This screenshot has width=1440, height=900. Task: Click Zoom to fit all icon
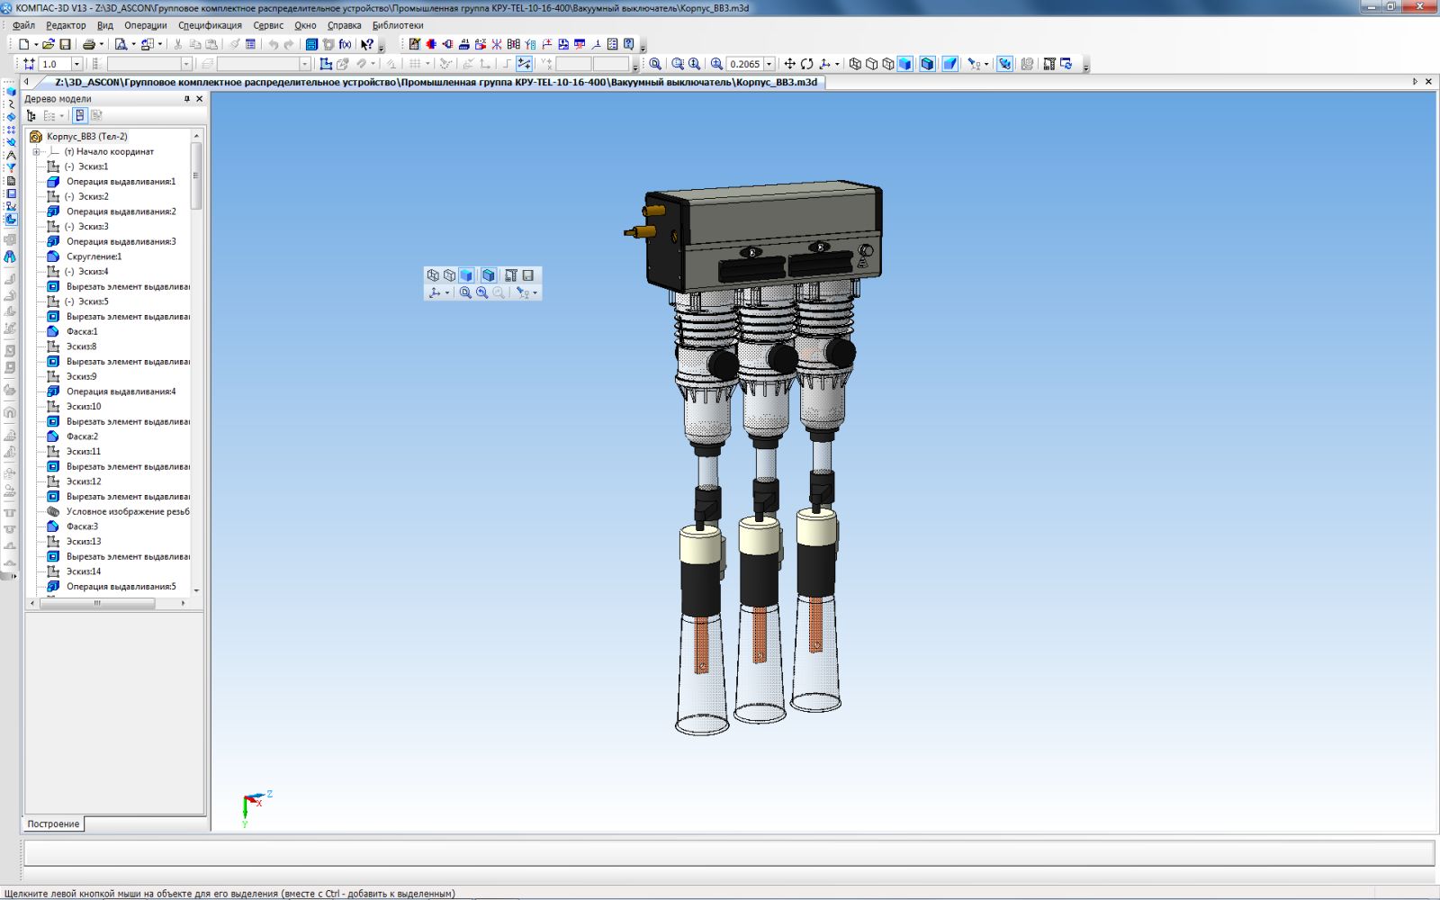click(655, 64)
